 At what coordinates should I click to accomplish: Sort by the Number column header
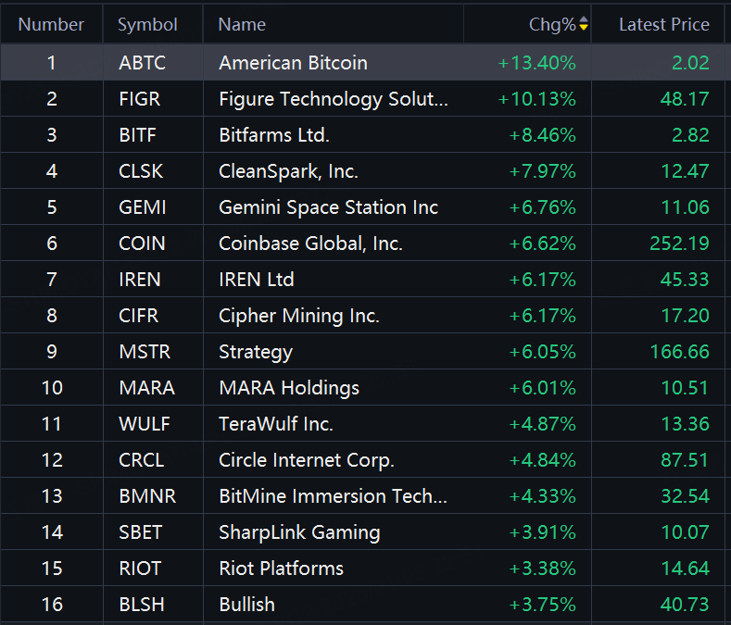tap(51, 25)
